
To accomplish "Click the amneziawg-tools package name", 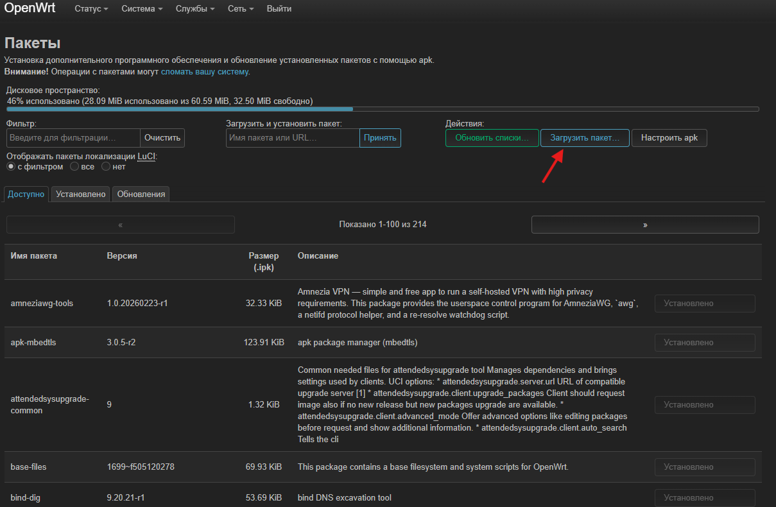I will point(42,304).
